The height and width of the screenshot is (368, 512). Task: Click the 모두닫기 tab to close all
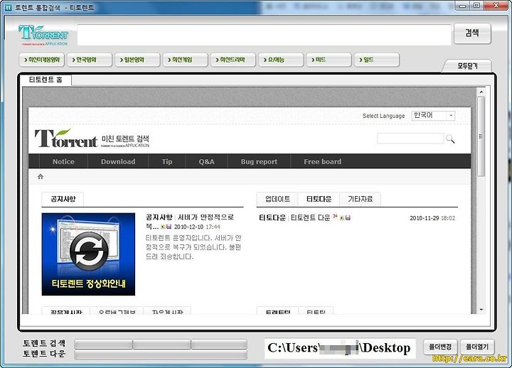(467, 66)
